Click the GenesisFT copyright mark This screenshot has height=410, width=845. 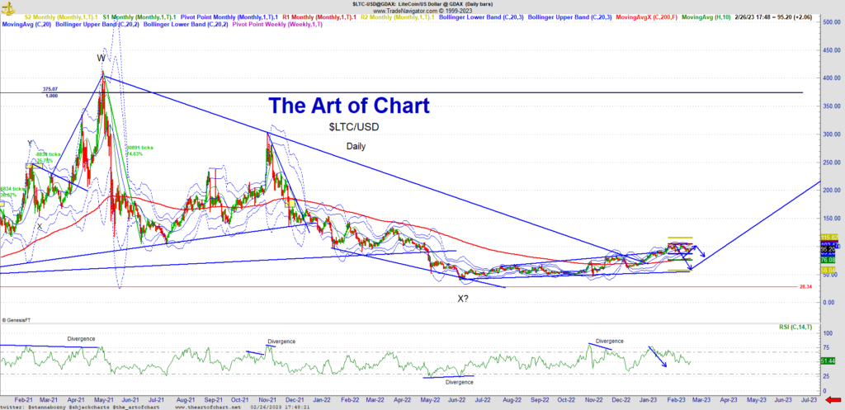(x=17, y=319)
